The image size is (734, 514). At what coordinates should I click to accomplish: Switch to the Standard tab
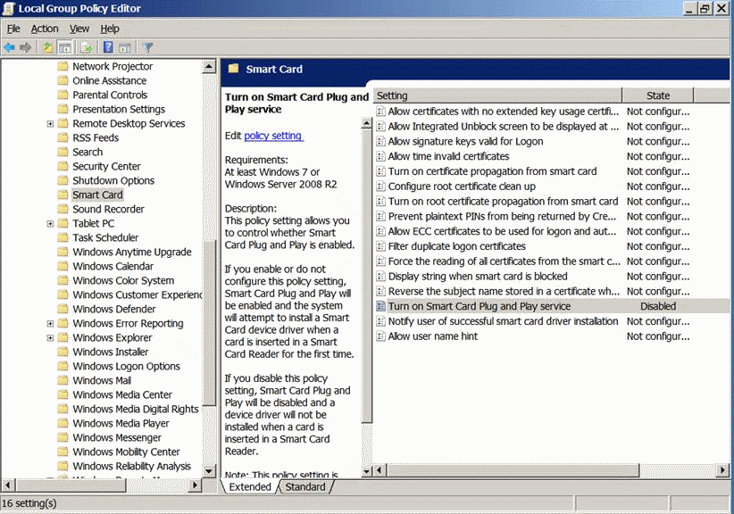tap(305, 487)
